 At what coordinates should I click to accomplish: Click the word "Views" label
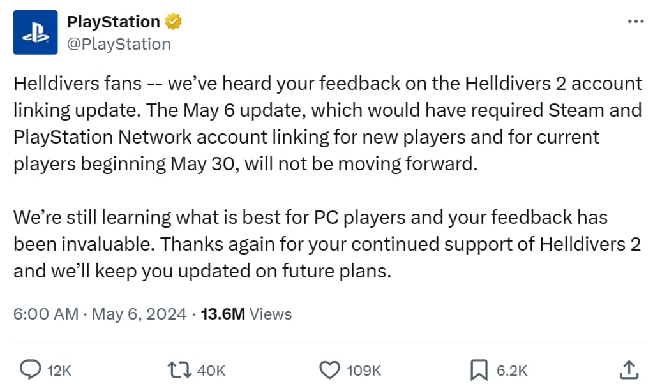click(x=271, y=314)
